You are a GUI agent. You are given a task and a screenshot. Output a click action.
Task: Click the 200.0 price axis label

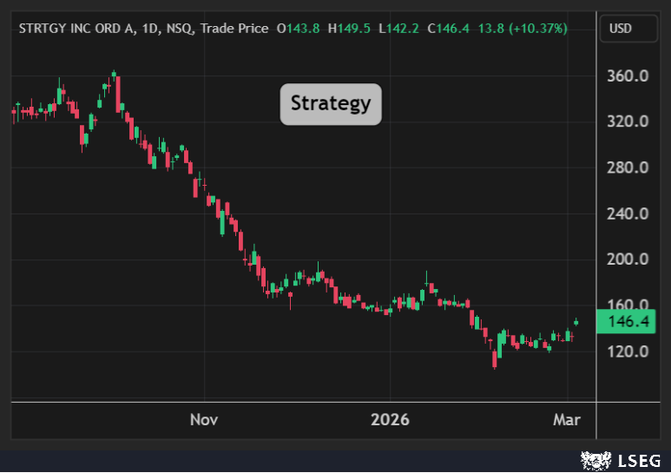tap(628, 259)
